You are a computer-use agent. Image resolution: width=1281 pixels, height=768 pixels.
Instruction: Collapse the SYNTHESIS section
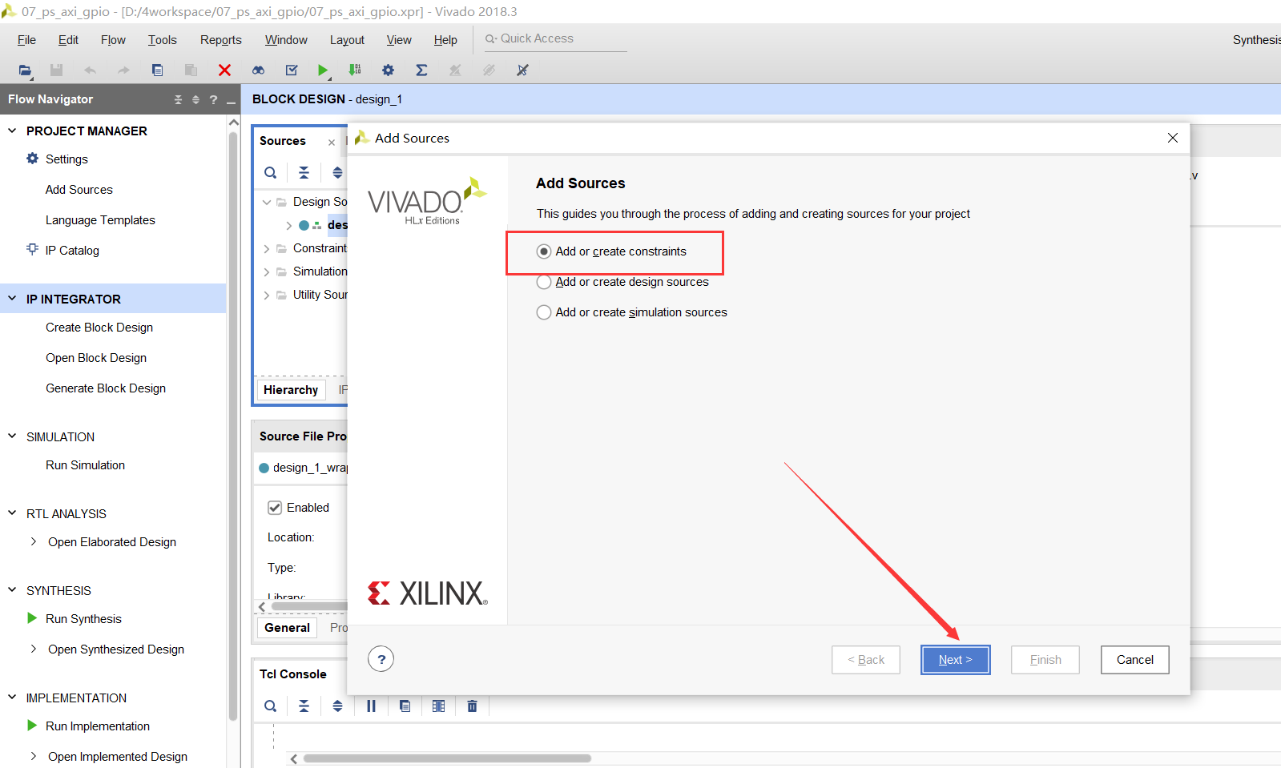click(12, 590)
